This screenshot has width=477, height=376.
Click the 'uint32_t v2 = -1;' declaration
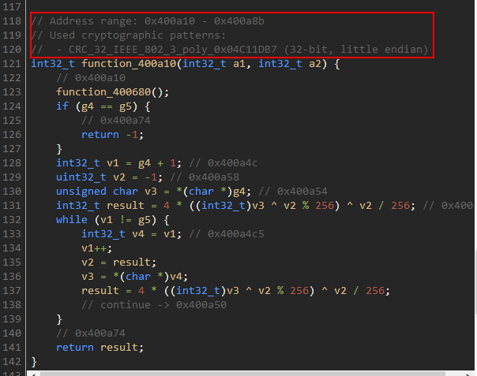109,177
